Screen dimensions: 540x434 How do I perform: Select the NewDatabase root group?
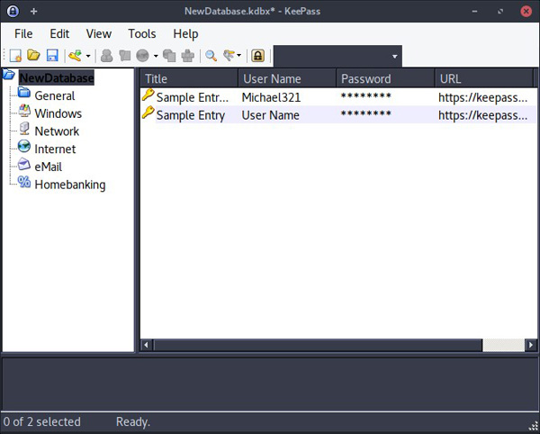click(x=57, y=77)
